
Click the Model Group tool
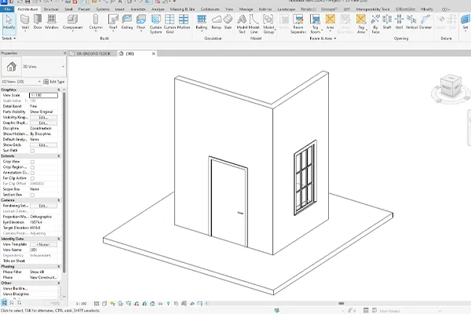point(268,24)
